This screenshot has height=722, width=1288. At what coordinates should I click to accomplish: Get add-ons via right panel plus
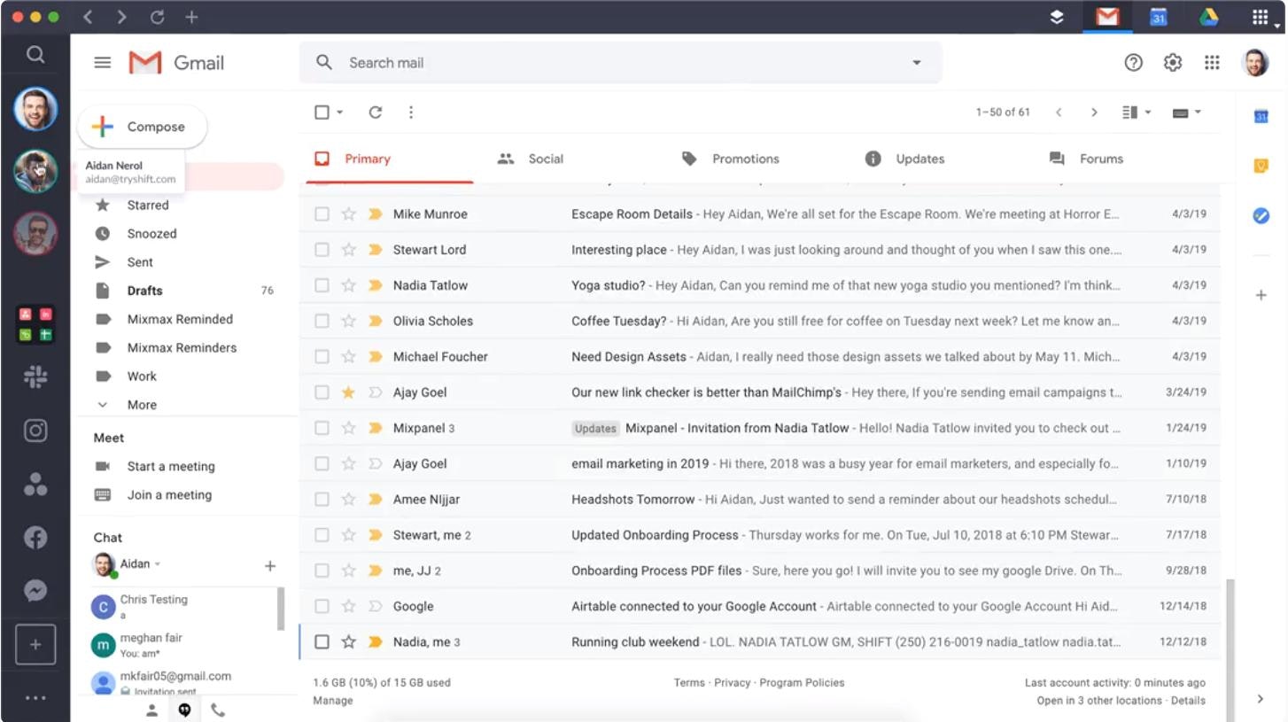1261,295
